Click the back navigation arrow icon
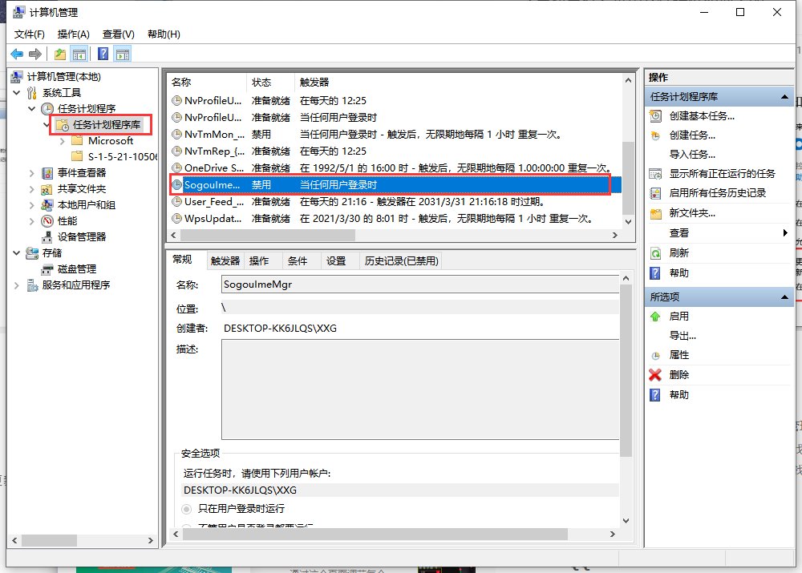Viewport: 802px width, 573px height. point(18,54)
